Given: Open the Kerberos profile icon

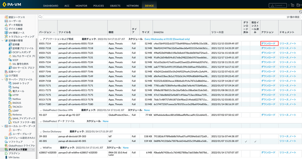Looking at the screenshot, I should [x=10, y=114].
